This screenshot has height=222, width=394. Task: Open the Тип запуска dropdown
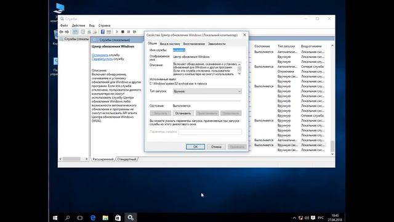click(207, 91)
